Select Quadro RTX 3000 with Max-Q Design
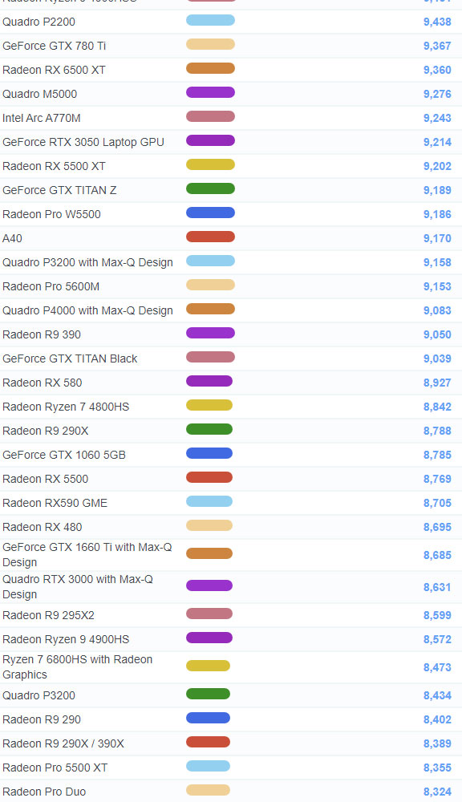 [x=78, y=587]
